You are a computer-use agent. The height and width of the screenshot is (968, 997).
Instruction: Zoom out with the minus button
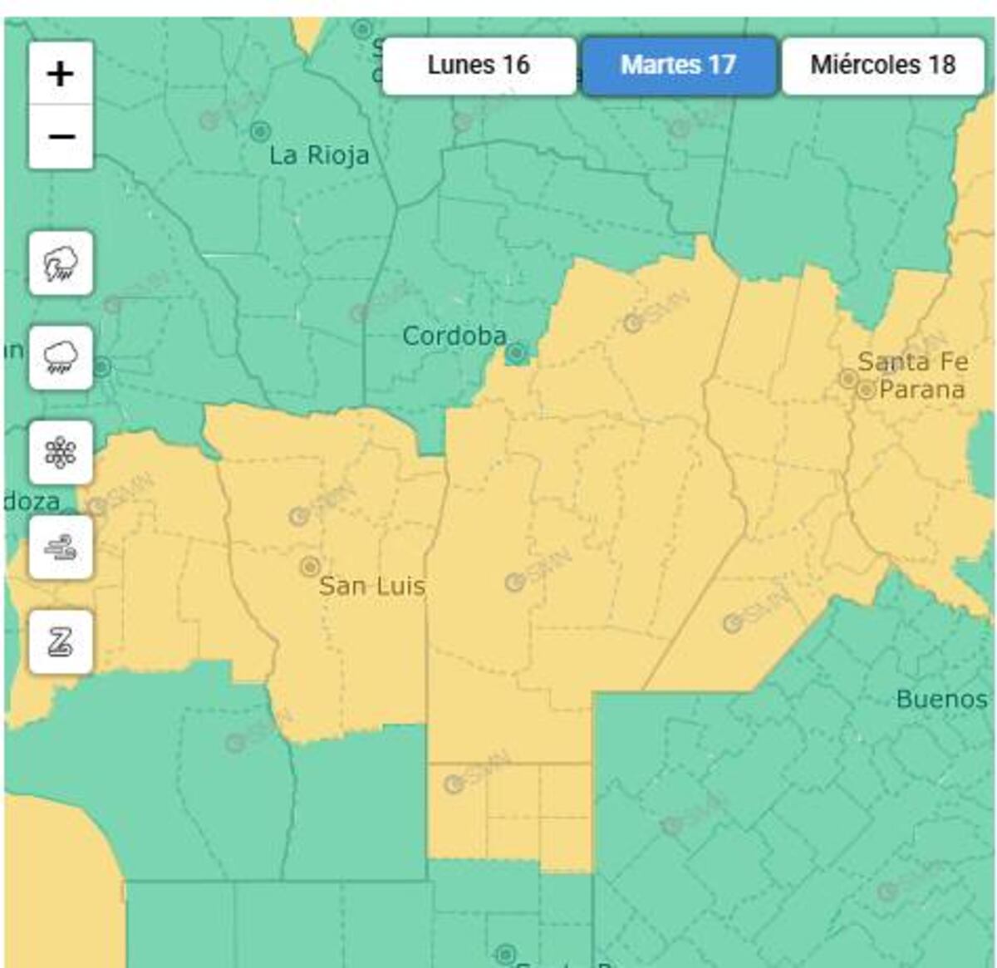(x=61, y=136)
